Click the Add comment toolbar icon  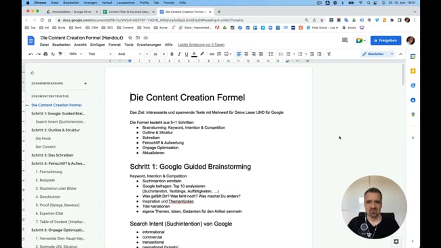click(219, 54)
